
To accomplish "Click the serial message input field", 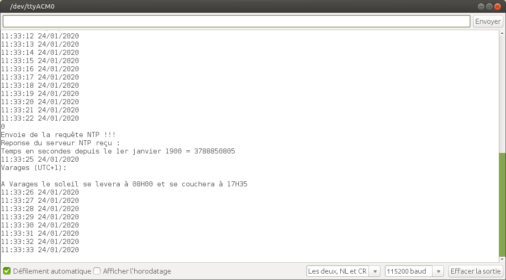I will tap(236, 21).
